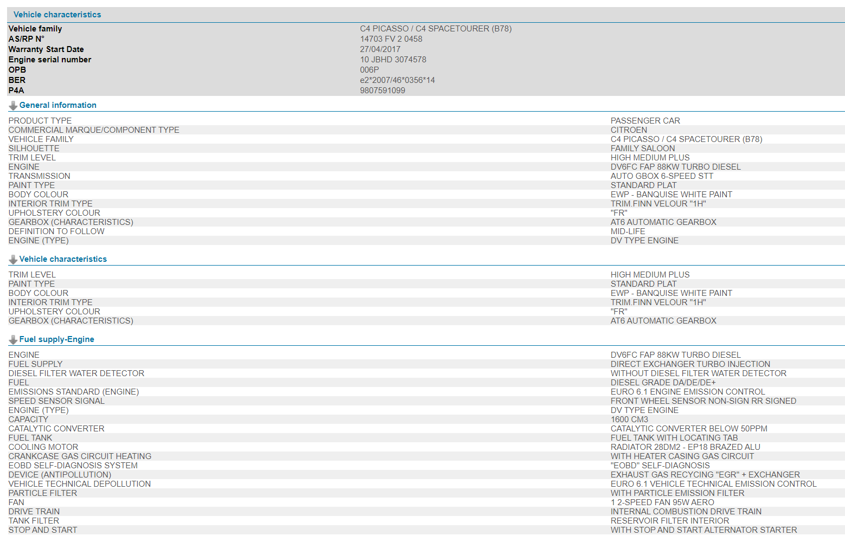Click the "PRODUCT TYPE" row label
Image resolution: width=845 pixels, height=542 pixels.
(40, 121)
